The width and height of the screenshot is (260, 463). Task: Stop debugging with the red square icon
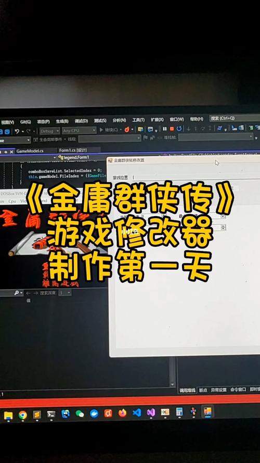pos(172,129)
